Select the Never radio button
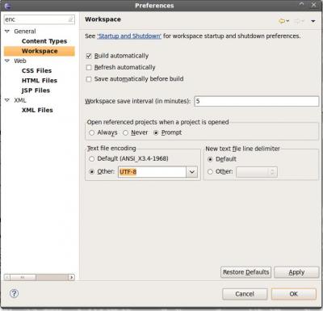 [125, 132]
